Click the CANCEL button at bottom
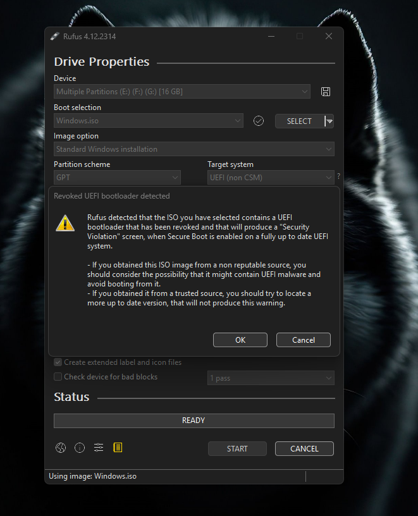Screen dimensions: 418x516 pos(304,449)
